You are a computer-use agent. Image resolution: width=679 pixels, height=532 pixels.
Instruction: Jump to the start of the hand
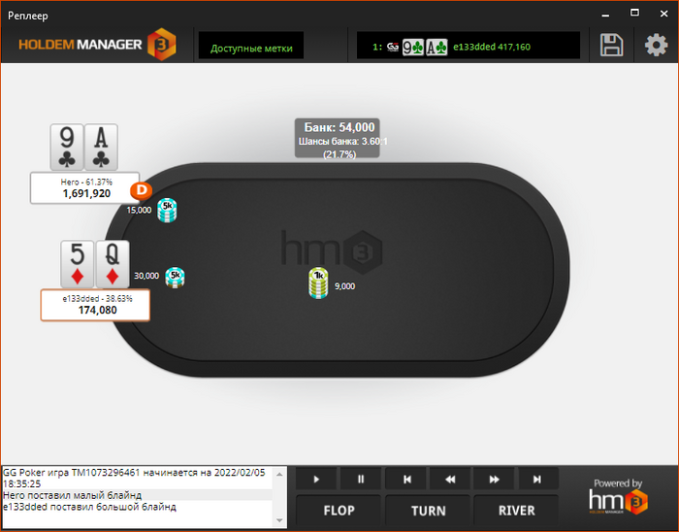pos(406,480)
